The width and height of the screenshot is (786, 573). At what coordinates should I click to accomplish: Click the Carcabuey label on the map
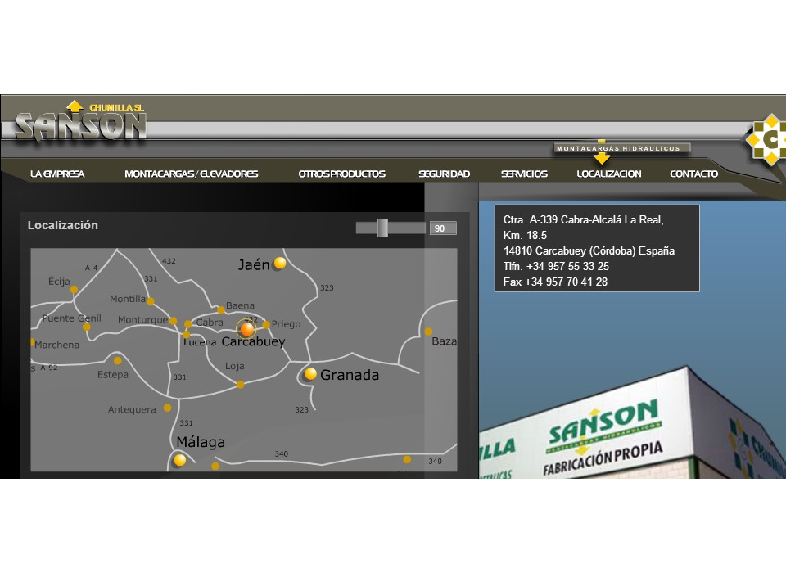(253, 342)
